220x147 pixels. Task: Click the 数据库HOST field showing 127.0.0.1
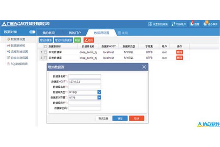point(85,82)
